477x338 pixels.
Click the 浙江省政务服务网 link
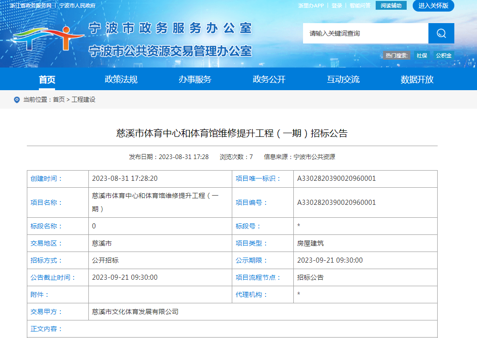coord(30,6)
